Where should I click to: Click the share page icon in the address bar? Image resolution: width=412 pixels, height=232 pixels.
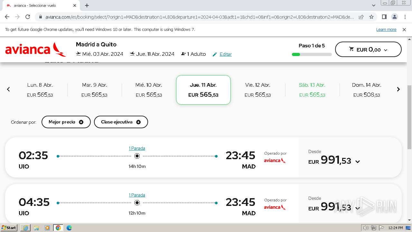pyautogui.click(x=361, y=17)
